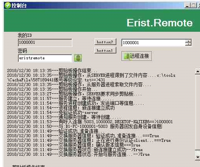
Task: Increase remote ID with spinner up arrow
Action: click(188, 41)
